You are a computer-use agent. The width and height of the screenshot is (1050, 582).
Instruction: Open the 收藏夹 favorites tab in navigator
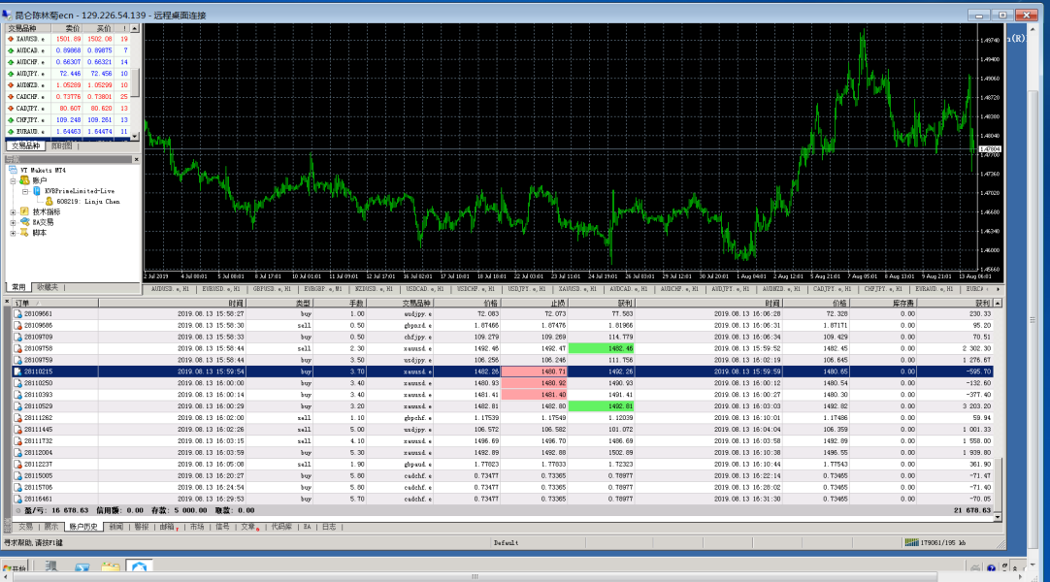point(48,287)
